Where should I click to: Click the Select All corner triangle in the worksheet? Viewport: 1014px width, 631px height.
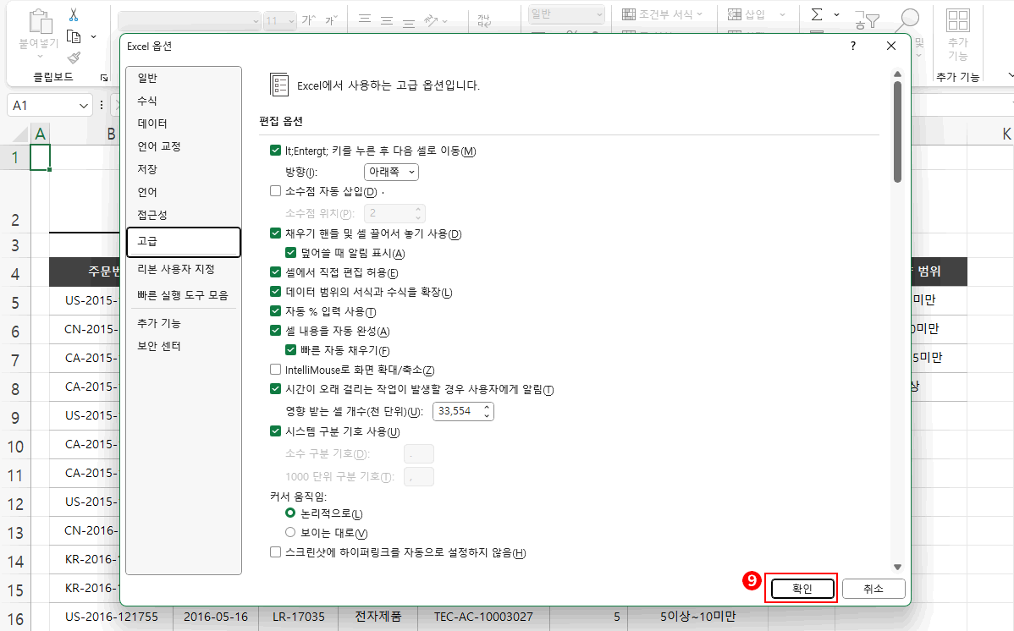click(x=20, y=134)
